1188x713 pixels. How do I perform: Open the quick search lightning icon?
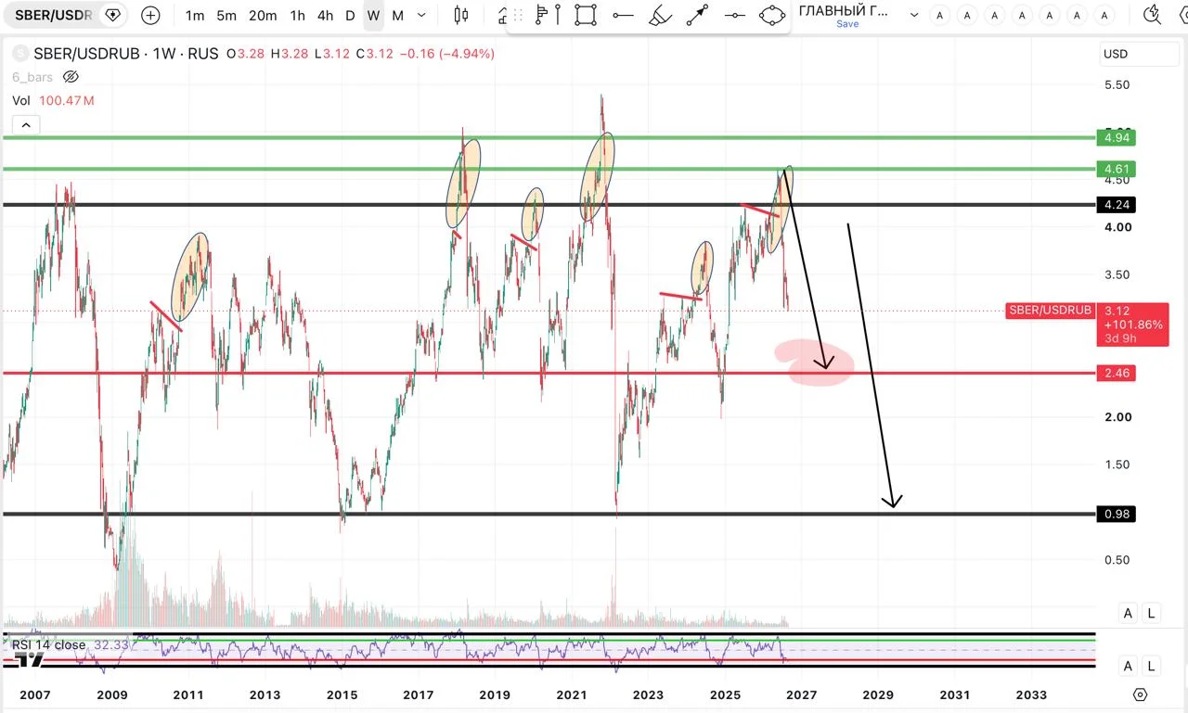[x=1152, y=14]
